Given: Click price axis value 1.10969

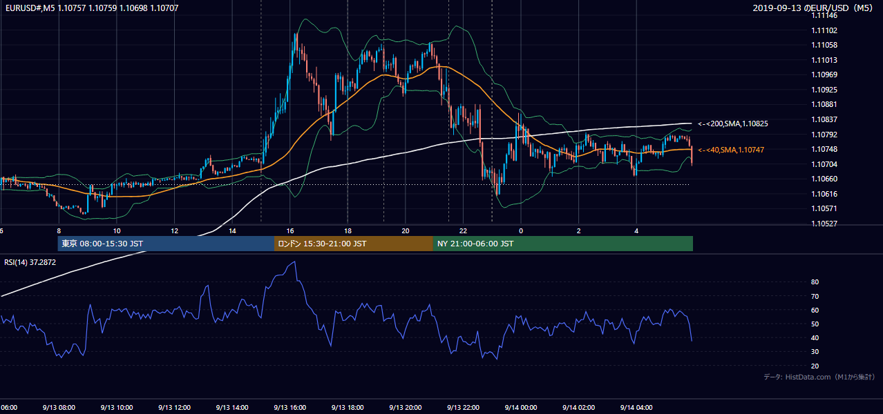Looking at the screenshot, I should [824, 75].
